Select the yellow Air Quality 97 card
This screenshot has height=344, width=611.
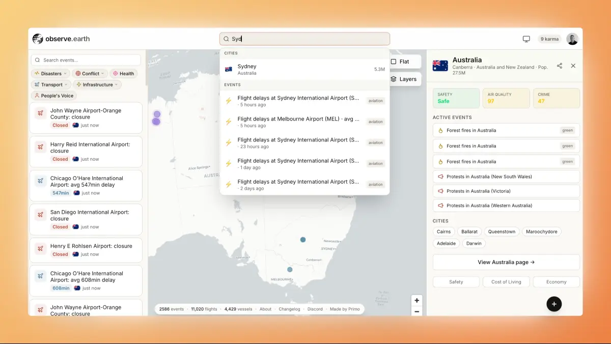pyautogui.click(x=506, y=98)
